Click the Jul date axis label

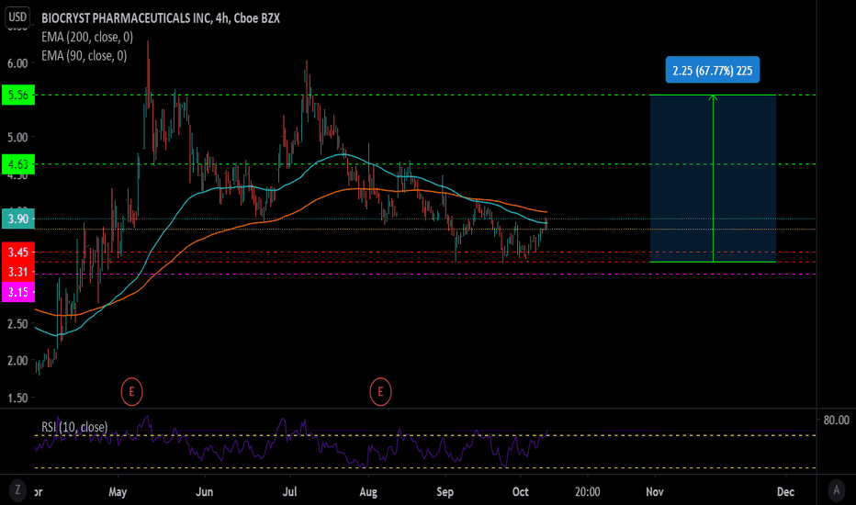pos(290,492)
